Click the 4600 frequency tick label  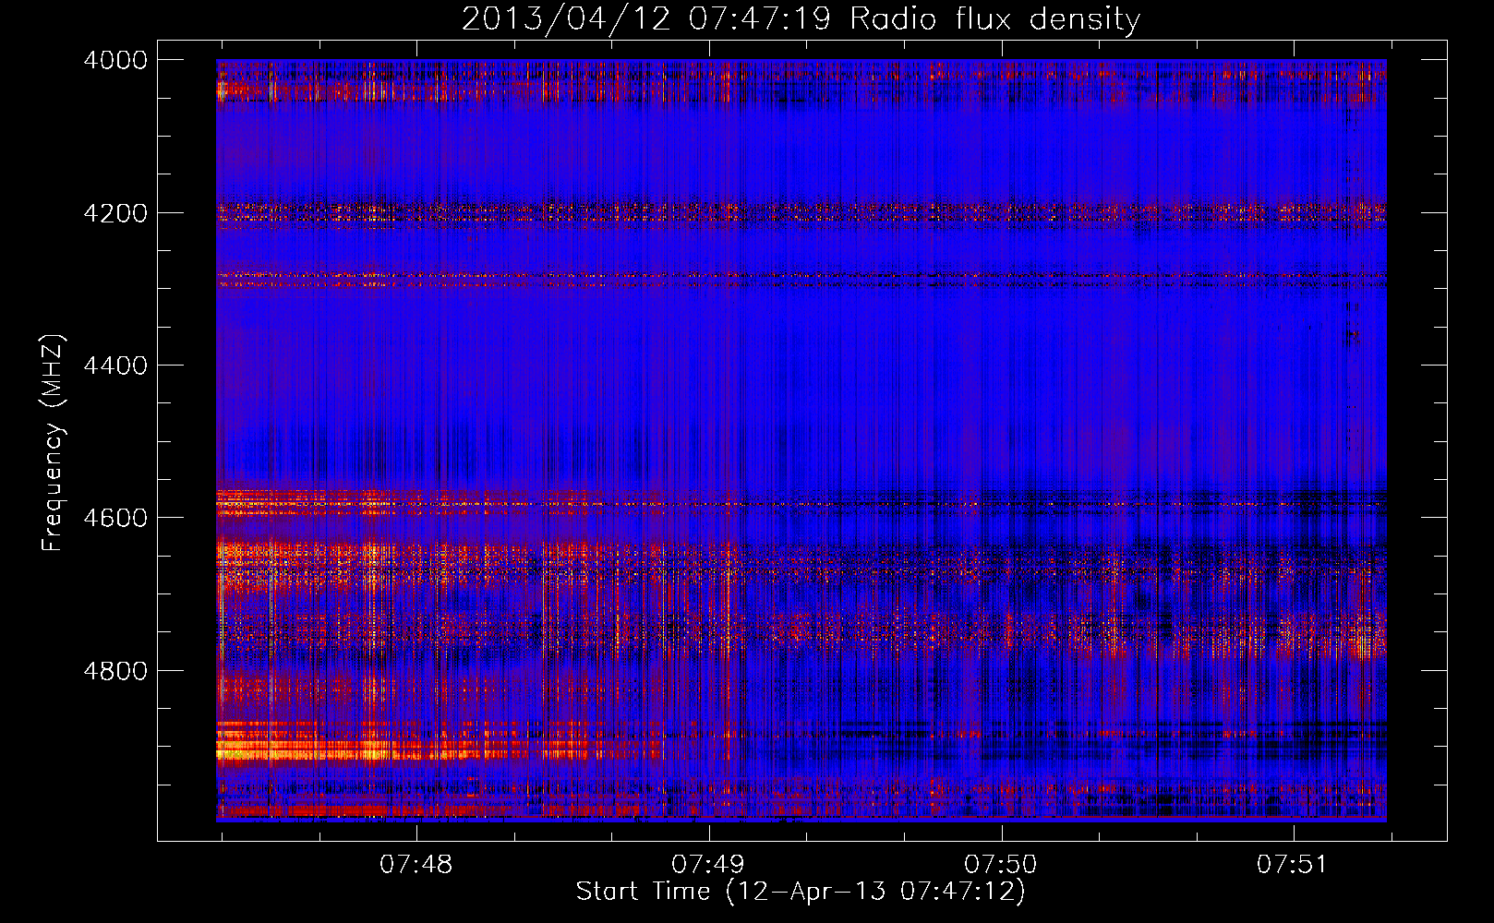115,518
